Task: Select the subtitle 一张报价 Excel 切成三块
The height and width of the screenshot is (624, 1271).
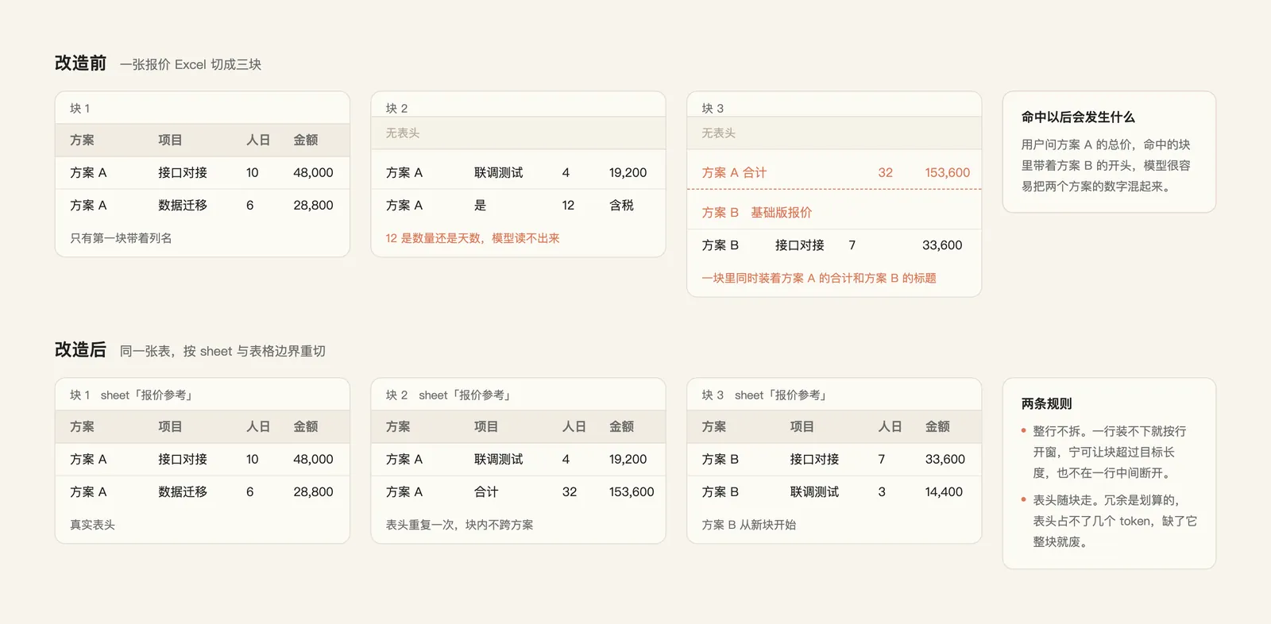Action: click(x=191, y=64)
